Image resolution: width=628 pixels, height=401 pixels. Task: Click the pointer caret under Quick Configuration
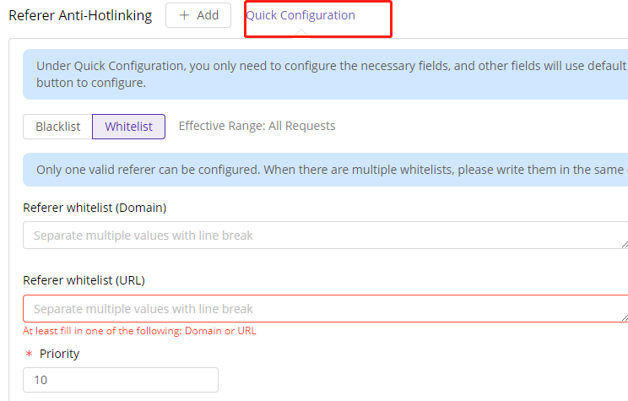pyautogui.click(x=301, y=34)
